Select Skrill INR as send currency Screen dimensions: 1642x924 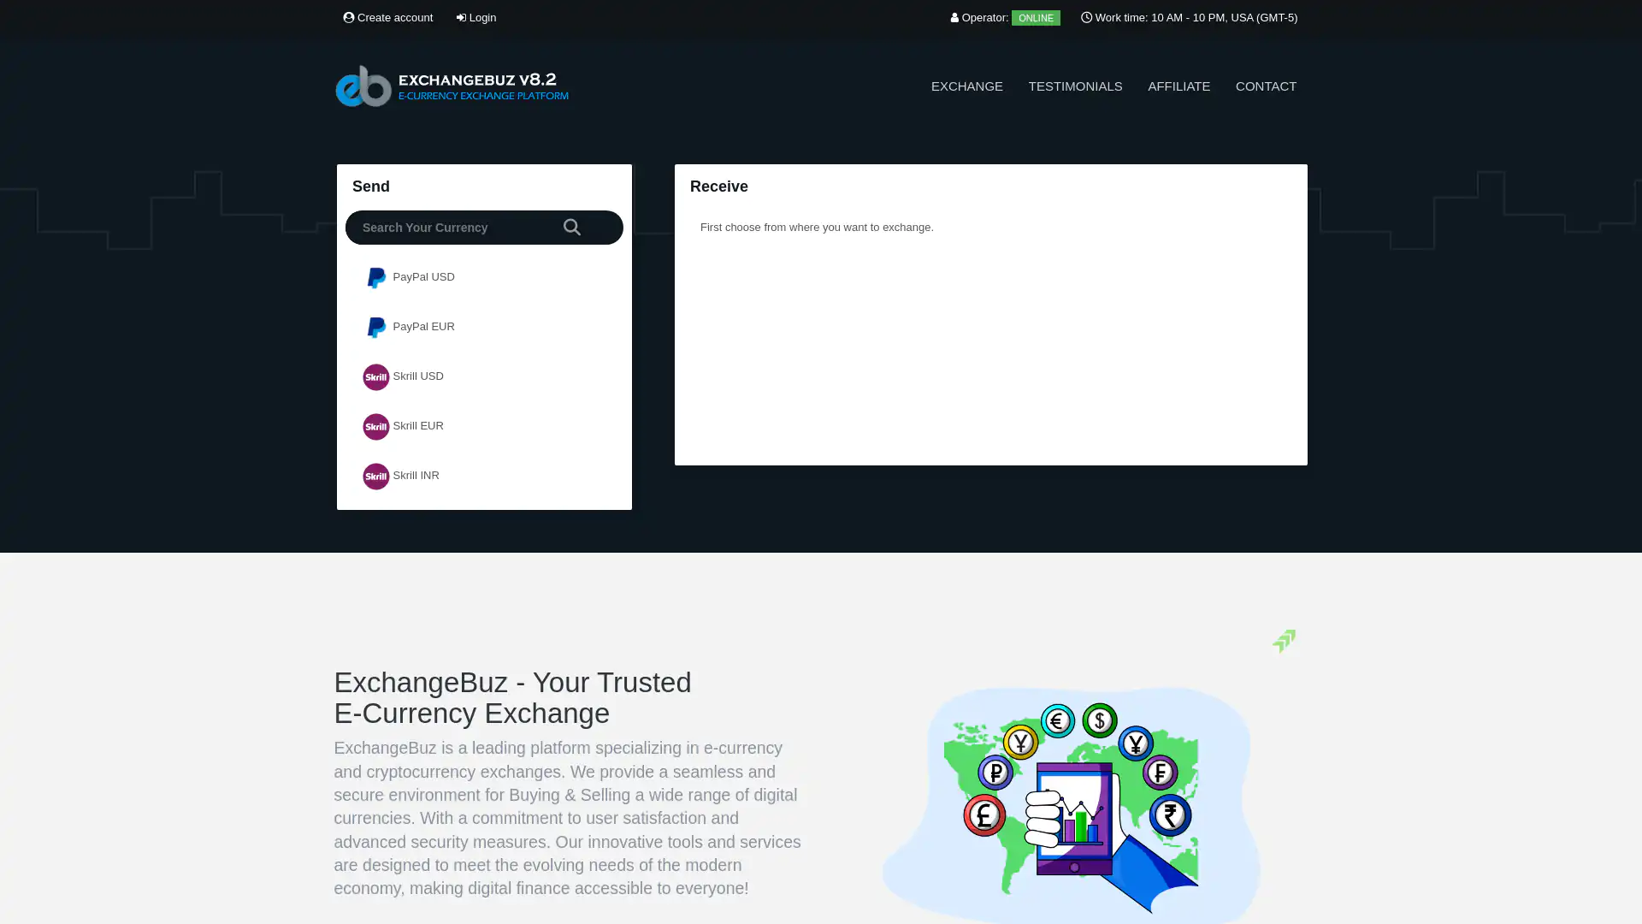coord(416,476)
